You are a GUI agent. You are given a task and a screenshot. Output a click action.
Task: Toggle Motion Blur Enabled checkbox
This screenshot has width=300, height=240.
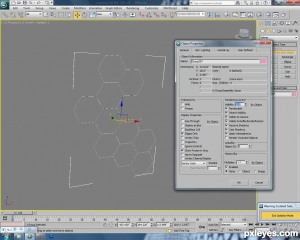tap(226, 167)
